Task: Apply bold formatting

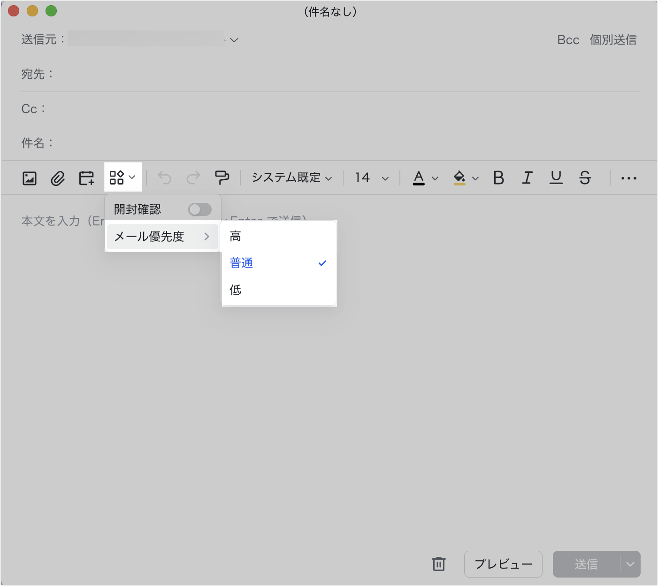Action: pyautogui.click(x=498, y=178)
